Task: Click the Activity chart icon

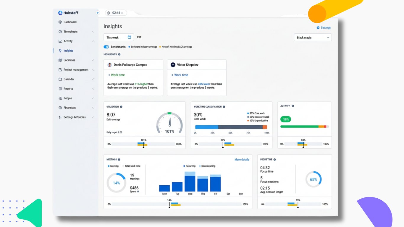Action: [60, 41]
